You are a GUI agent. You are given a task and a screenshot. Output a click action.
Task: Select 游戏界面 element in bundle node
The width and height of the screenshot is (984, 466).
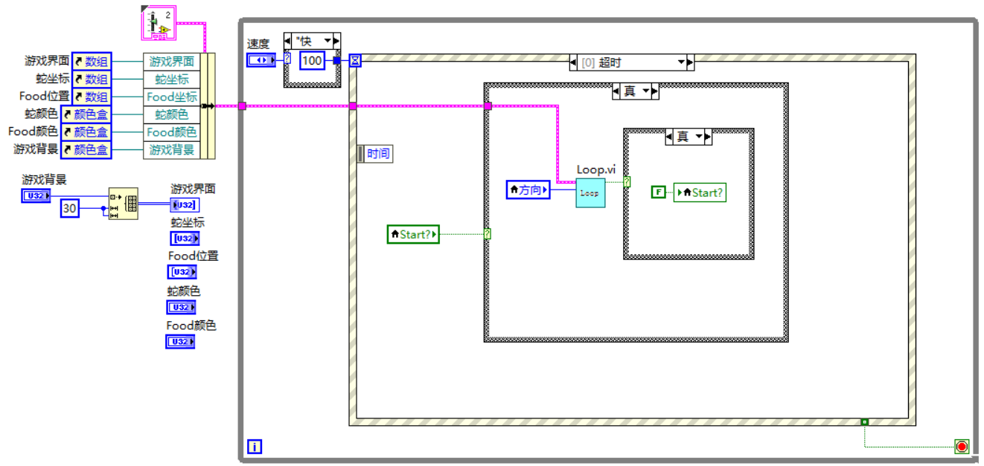pyautogui.click(x=172, y=61)
